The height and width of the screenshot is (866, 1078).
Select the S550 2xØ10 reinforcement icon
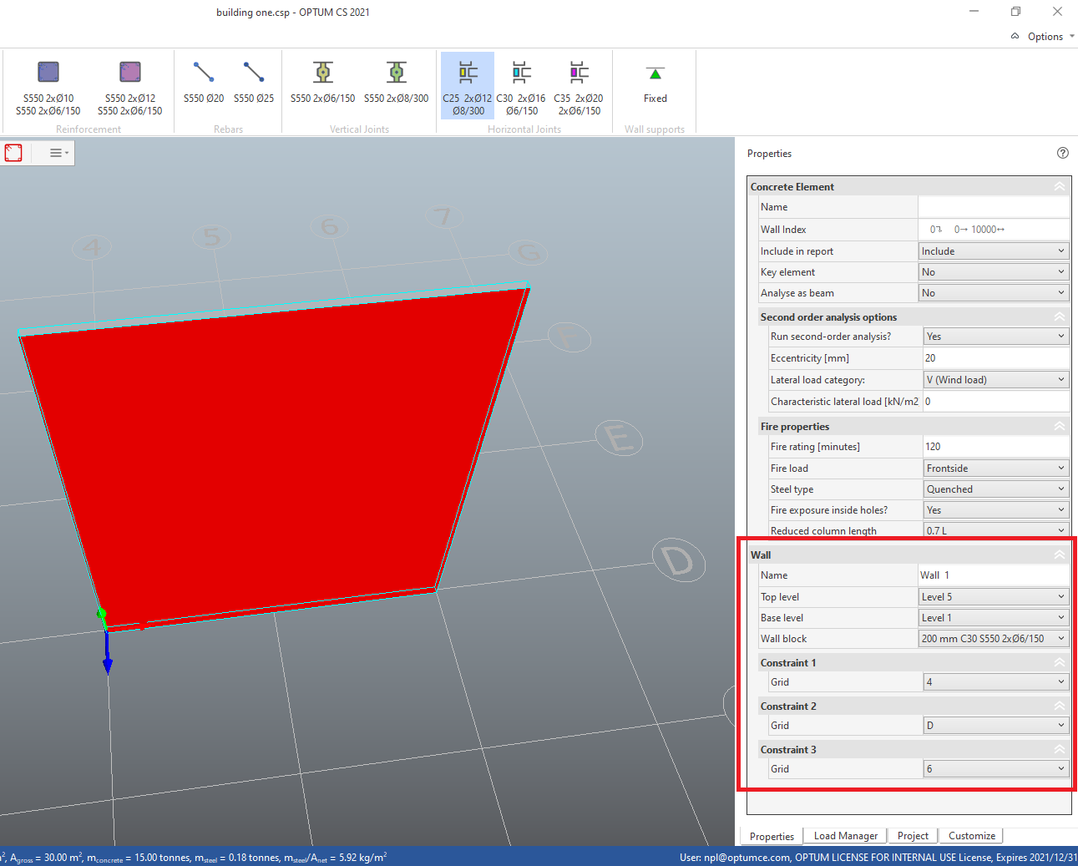48,73
